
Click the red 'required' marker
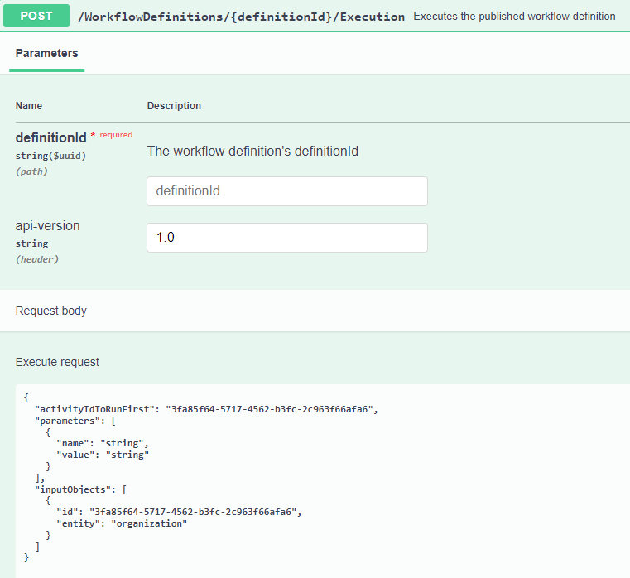click(116, 135)
